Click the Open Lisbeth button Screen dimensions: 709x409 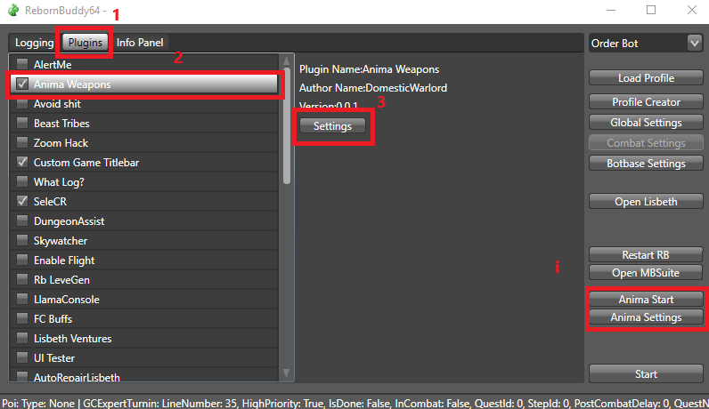click(x=646, y=201)
